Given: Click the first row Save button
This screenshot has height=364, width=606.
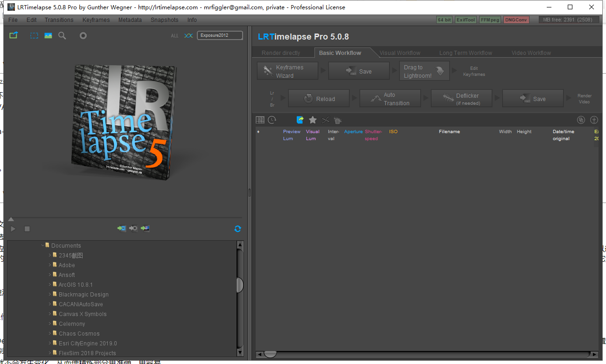Looking at the screenshot, I should pyautogui.click(x=359, y=71).
